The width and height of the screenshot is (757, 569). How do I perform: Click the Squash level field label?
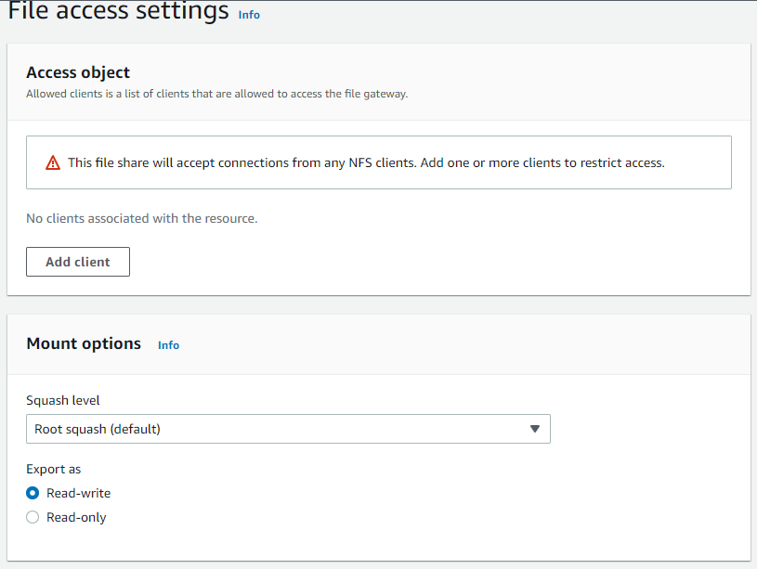pyautogui.click(x=63, y=400)
